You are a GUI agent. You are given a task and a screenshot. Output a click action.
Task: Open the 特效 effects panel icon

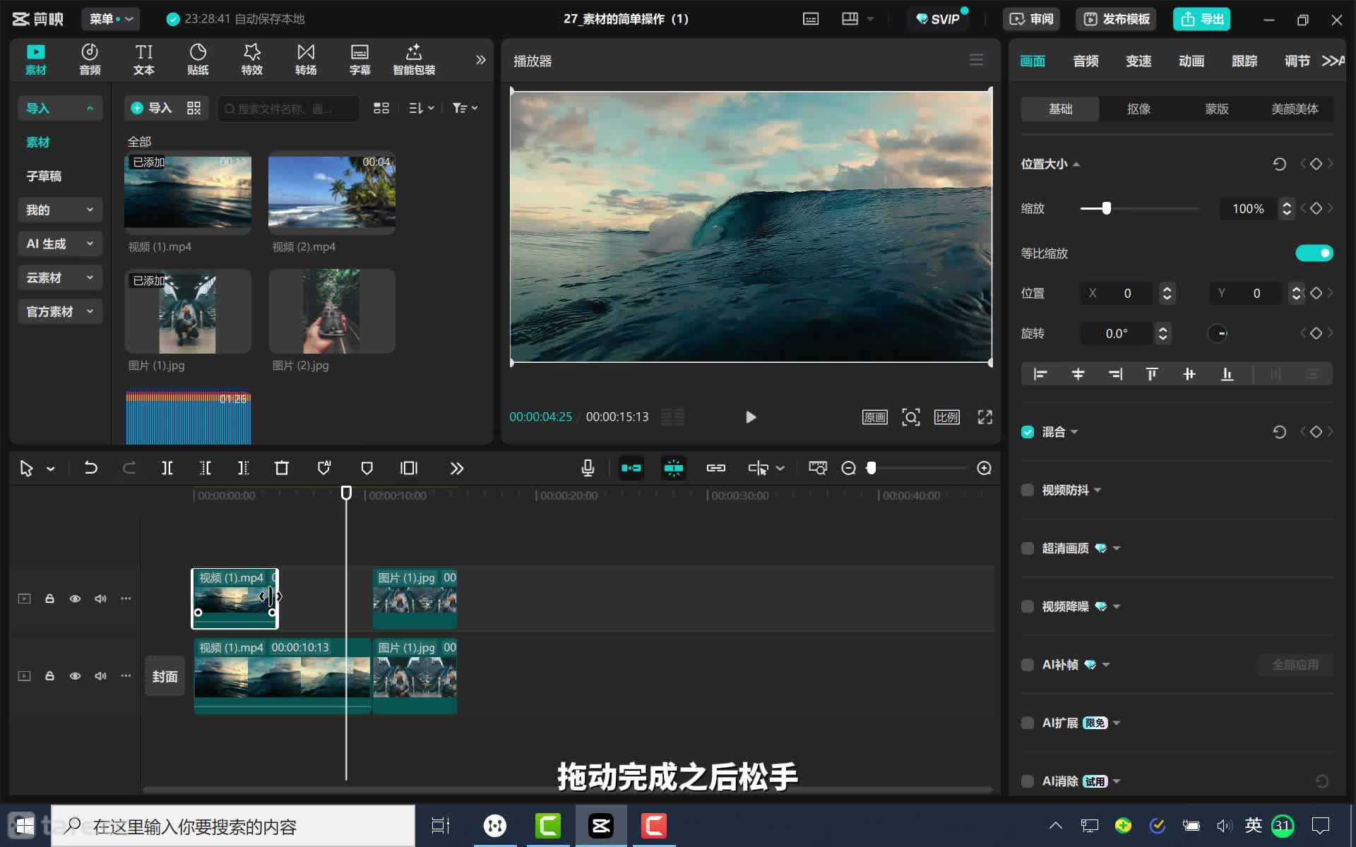[x=252, y=59]
